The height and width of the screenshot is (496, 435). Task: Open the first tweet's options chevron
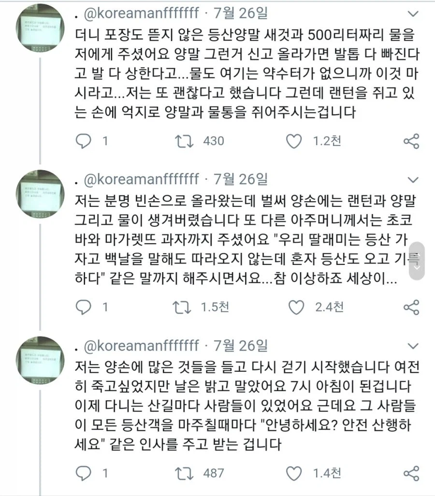412,15
